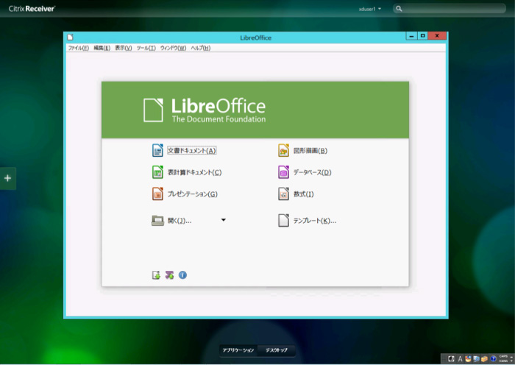This screenshot has height=365, width=515.
Task: Open the ツール(T) menu
Action: click(x=146, y=48)
